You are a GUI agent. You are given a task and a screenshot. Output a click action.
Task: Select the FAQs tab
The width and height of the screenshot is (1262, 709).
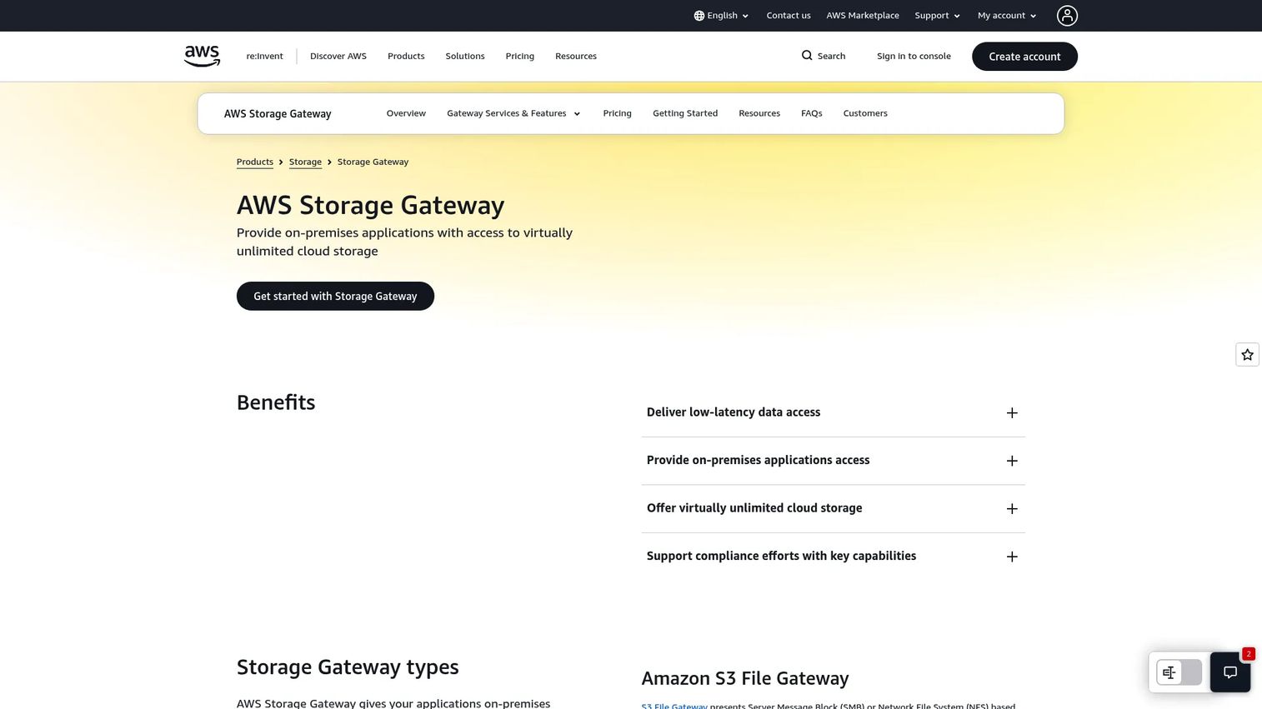point(812,113)
